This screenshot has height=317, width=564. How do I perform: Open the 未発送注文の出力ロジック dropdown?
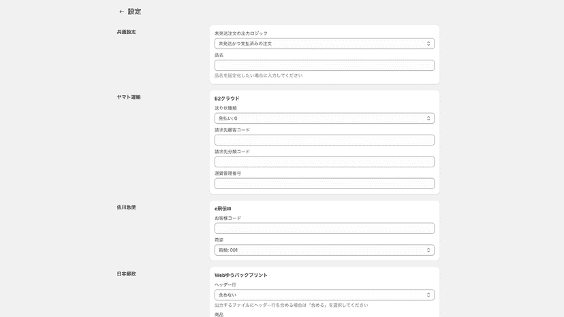click(x=324, y=44)
